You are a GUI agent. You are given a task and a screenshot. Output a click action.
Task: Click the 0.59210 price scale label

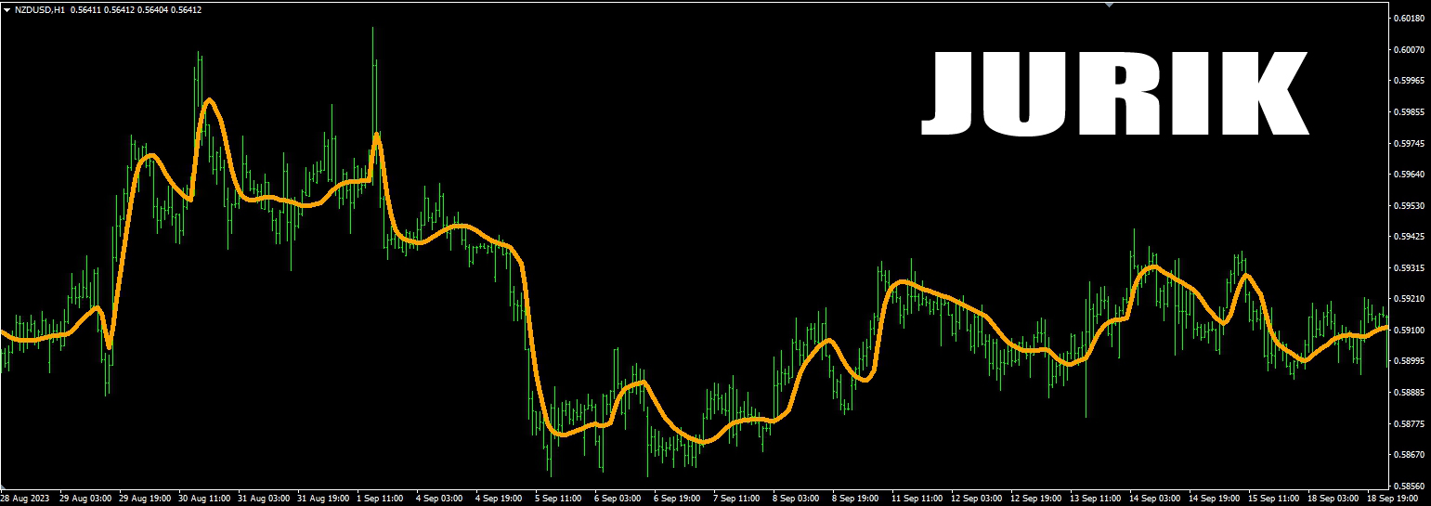(x=1409, y=299)
